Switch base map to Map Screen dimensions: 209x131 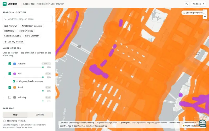pos(15,115)
